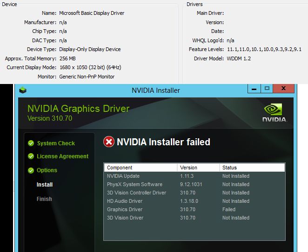Minimize the NVIDIA Installer window
The width and height of the screenshot is (308, 252).
point(254,88)
